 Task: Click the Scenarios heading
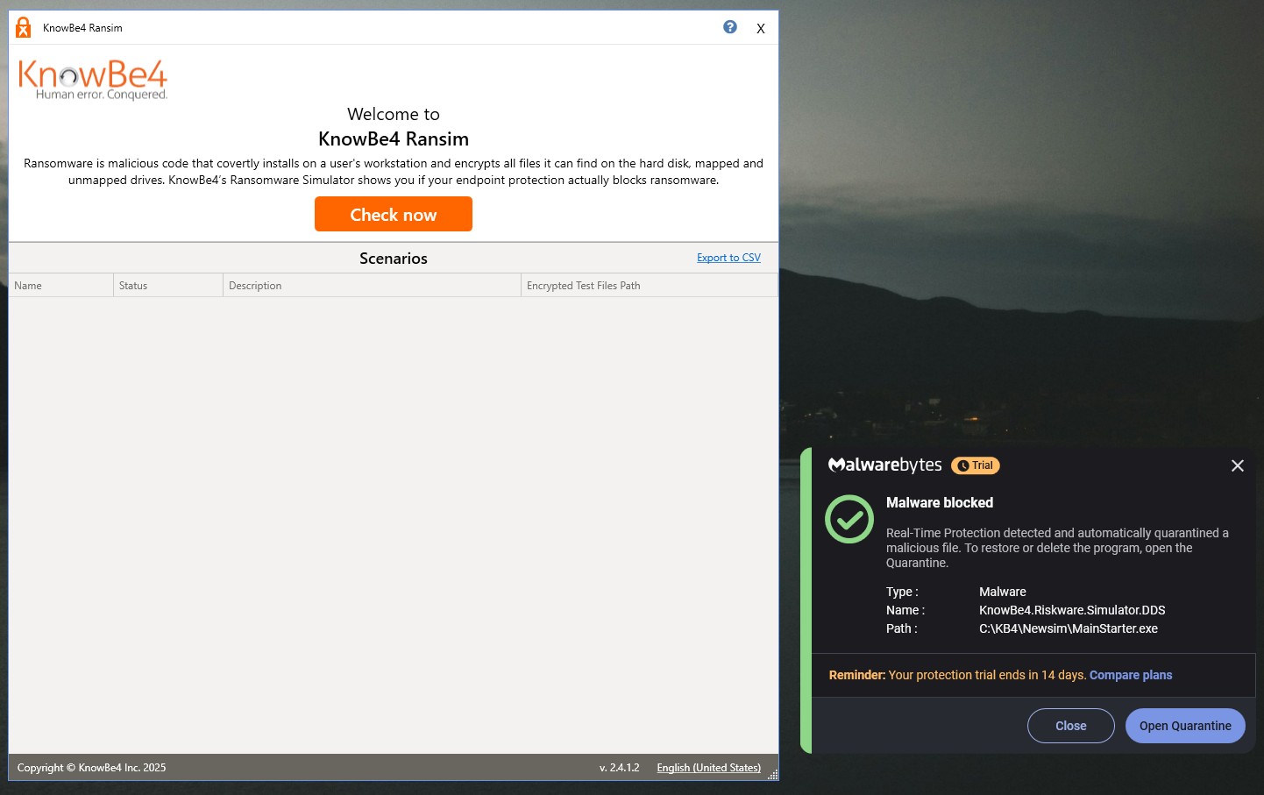coord(394,259)
